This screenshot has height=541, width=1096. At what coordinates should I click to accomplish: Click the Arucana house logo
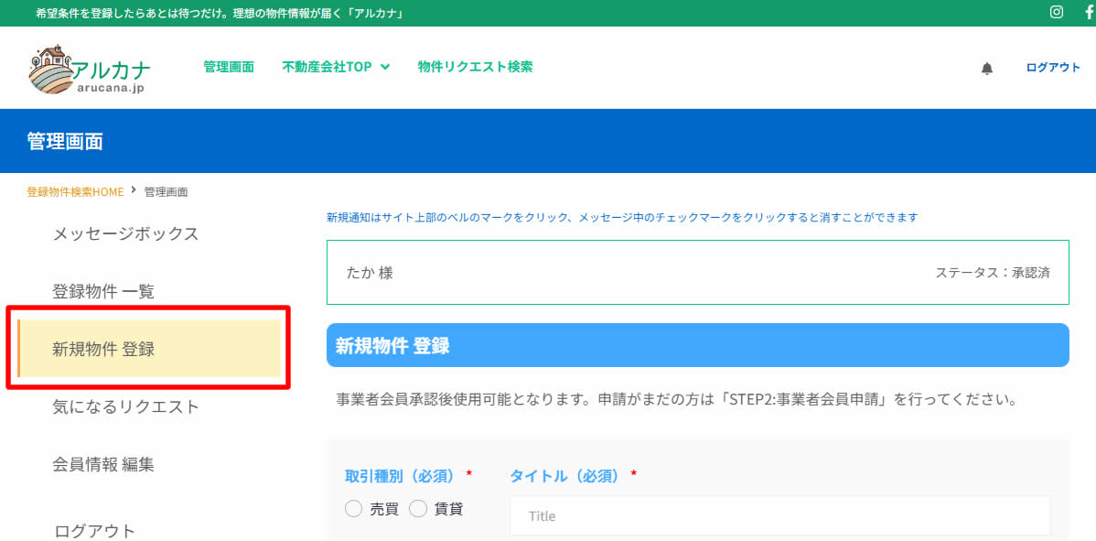click(89, 69)
